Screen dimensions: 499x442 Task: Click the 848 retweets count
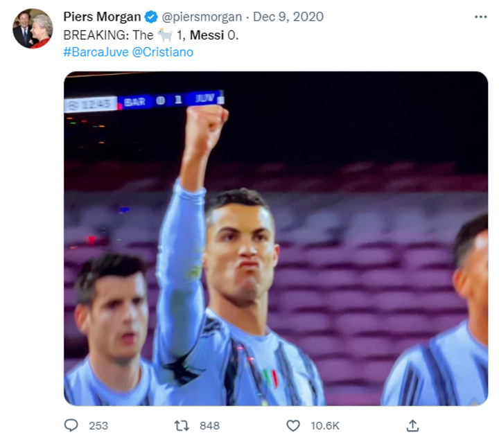click(209, 425)
